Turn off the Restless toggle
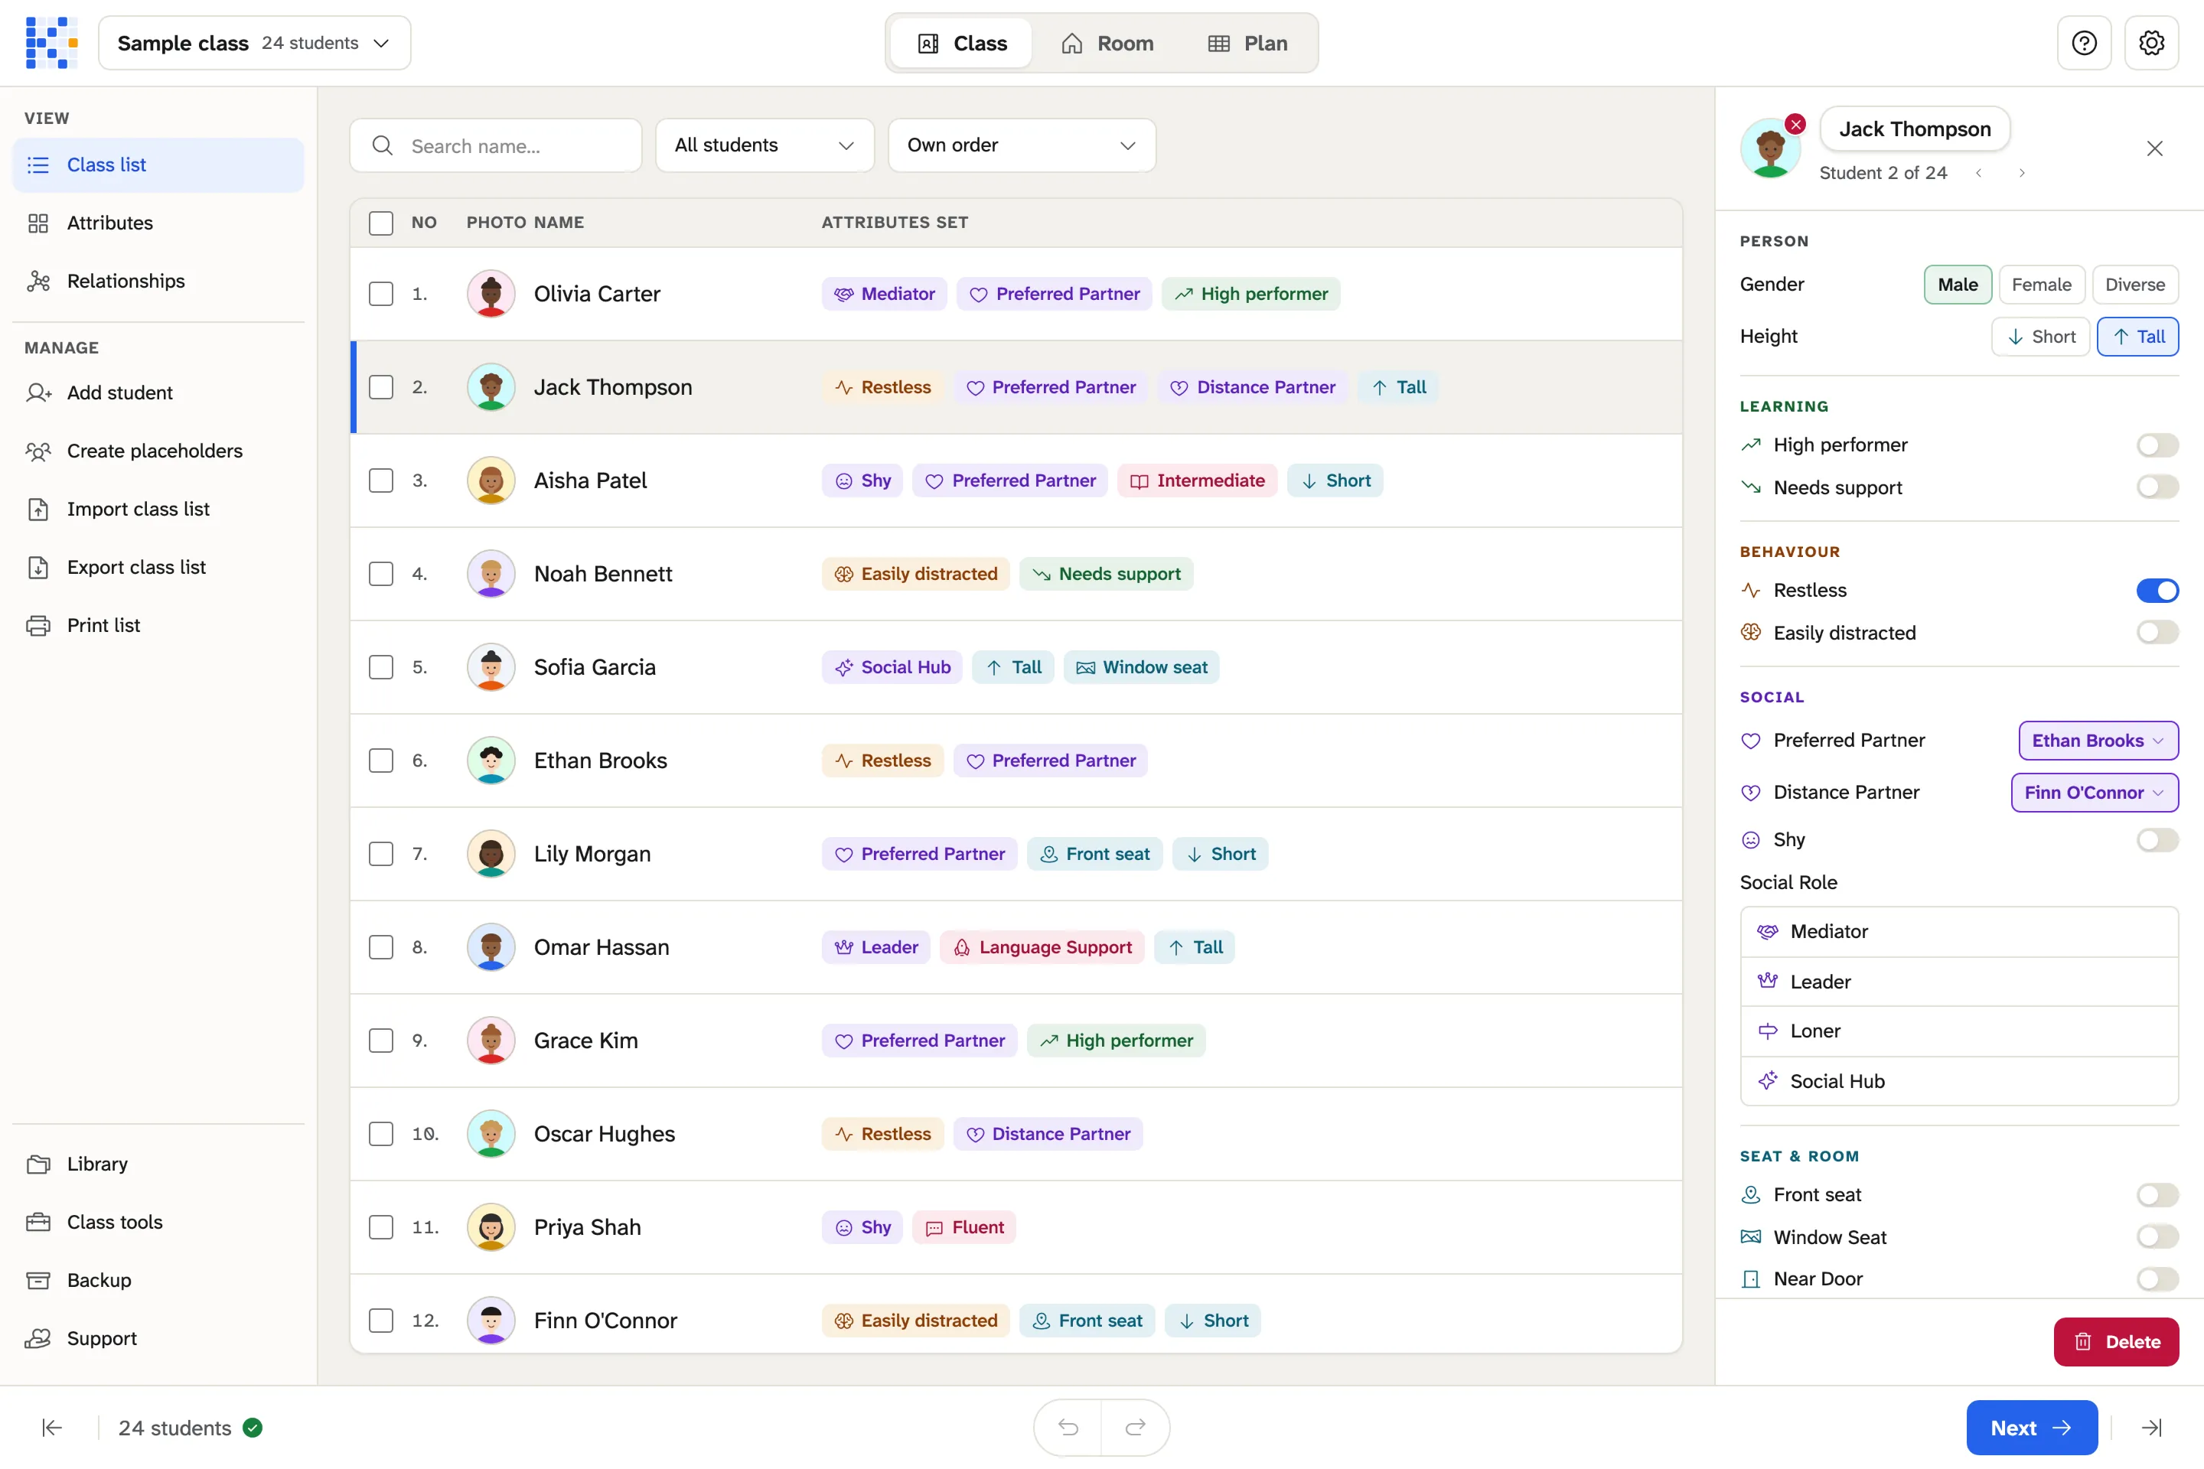Viewport: 2204px width, 1469px height. [x=2157, y=590]
